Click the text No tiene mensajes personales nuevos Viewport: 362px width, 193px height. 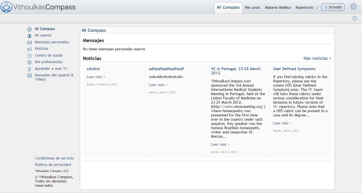[114, 49]
